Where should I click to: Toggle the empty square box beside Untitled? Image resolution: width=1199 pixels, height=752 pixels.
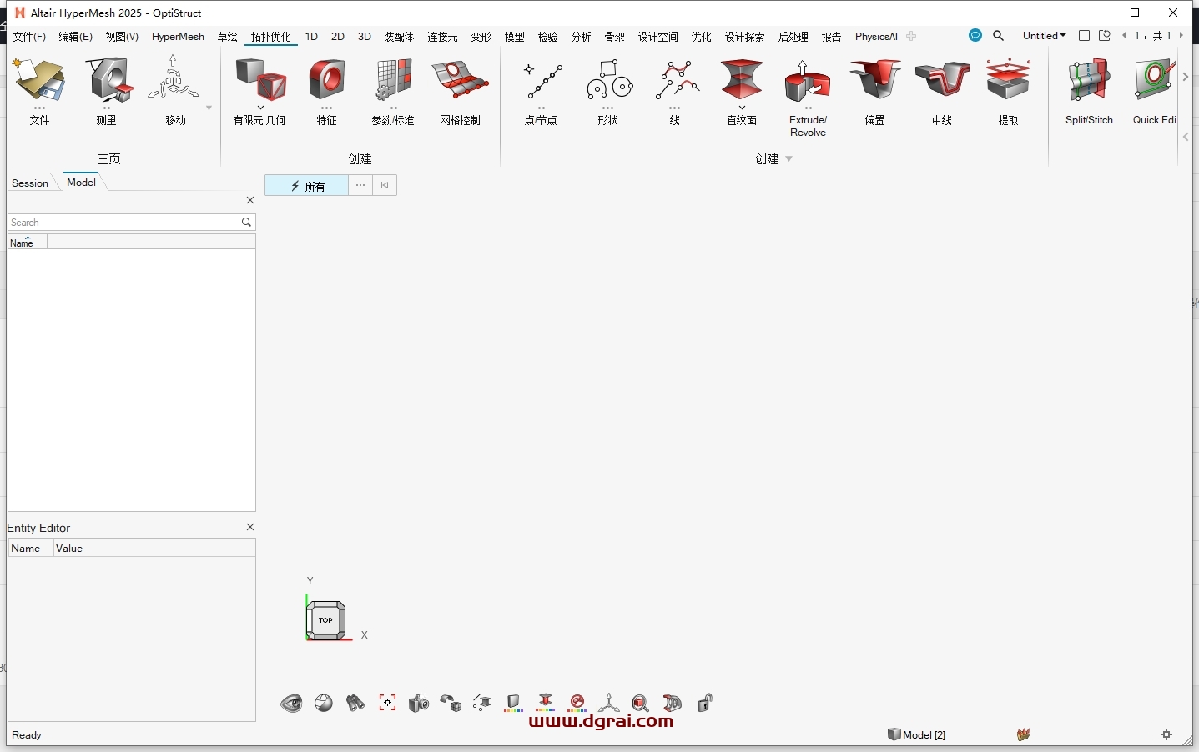(x=1085, y=36)
